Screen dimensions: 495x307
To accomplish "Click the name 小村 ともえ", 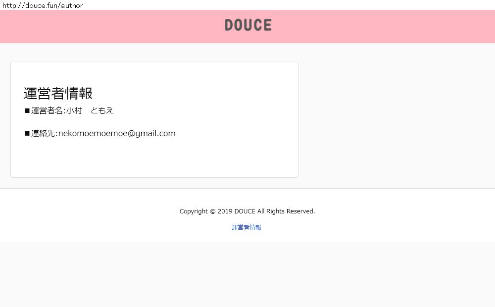I will pos(90,110).
